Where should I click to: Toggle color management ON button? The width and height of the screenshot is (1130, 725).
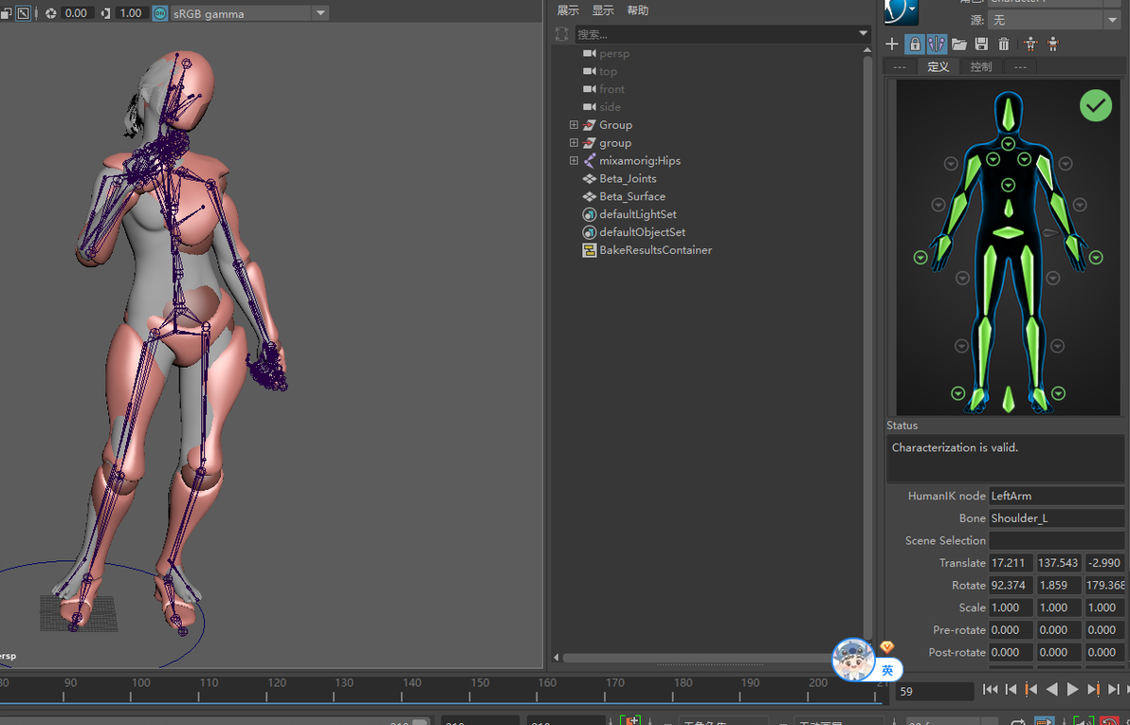pyautogui.click(x=159, y=13)
